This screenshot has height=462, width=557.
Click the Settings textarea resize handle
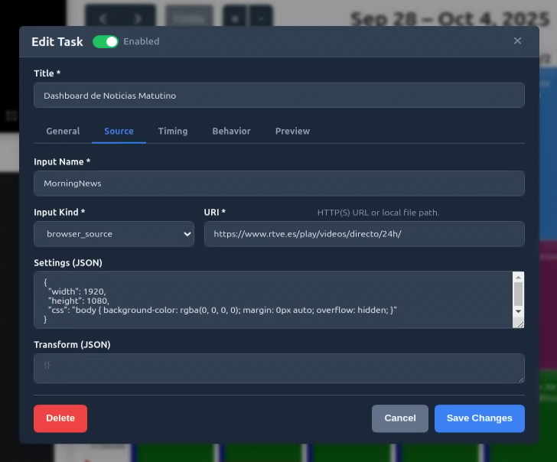(520, 324)
